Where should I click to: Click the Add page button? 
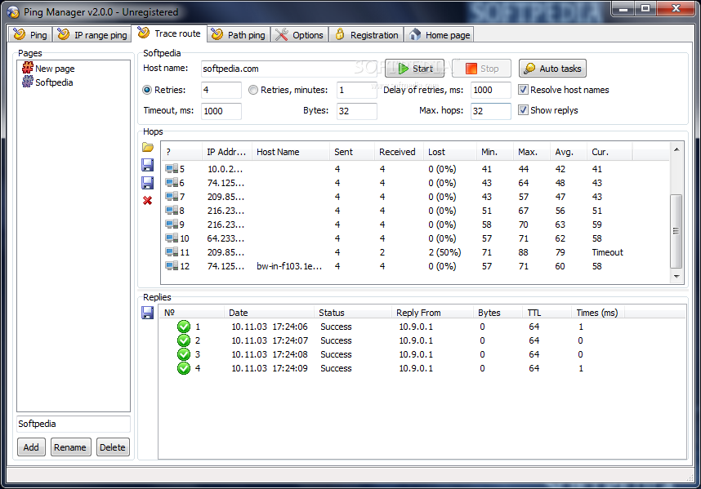31,447
